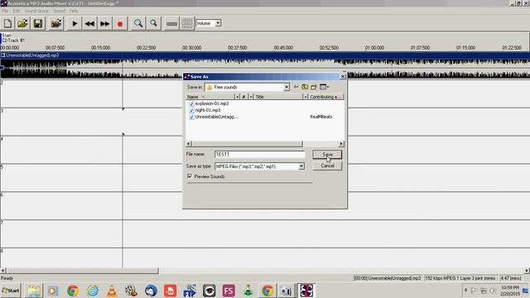Sort by the Title column header

[278, 97]
